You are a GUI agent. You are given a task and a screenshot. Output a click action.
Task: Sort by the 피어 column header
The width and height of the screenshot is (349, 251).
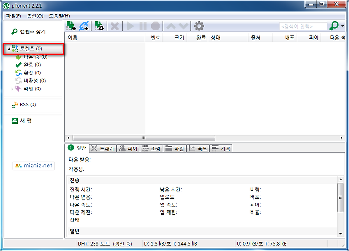click(309, 38)
